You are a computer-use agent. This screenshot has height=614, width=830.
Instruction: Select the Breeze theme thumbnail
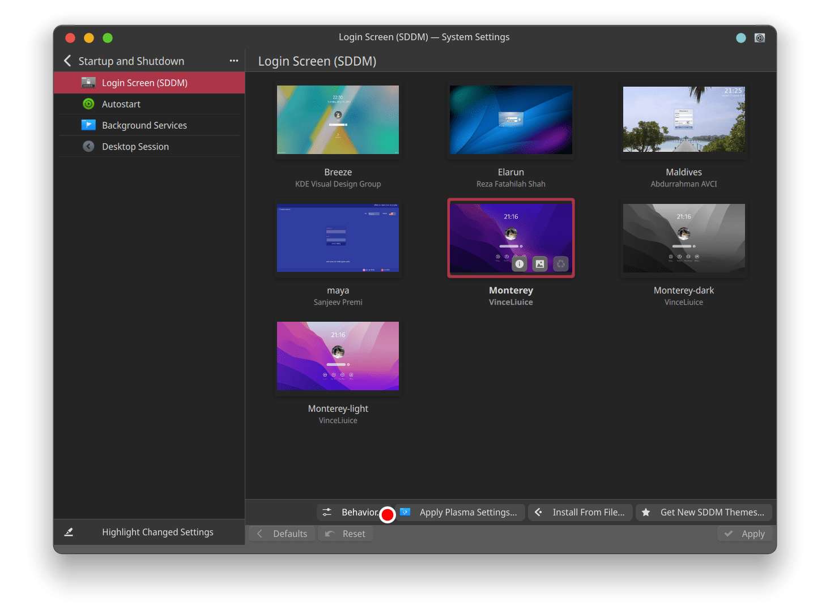[338, 120]
